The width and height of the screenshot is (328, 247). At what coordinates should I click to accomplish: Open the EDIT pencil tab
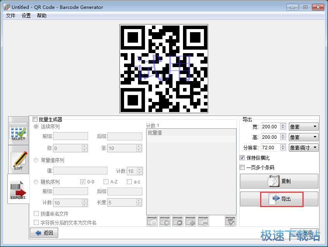[18, 160]
